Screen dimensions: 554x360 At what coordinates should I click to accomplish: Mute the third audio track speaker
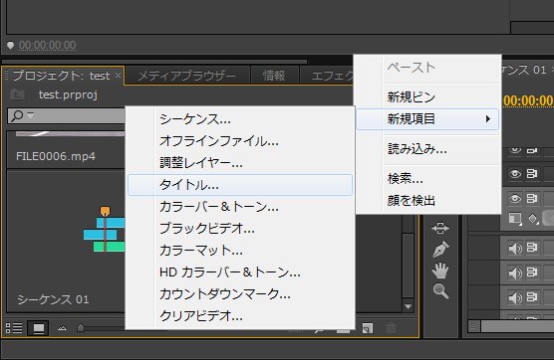515,297
